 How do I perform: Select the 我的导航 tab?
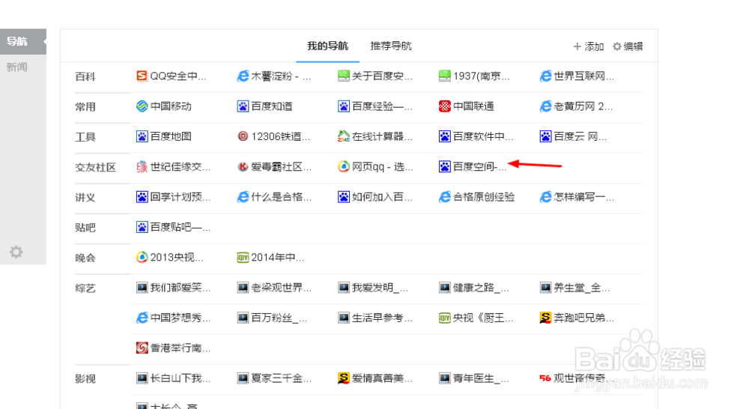(x=328, y=46)
